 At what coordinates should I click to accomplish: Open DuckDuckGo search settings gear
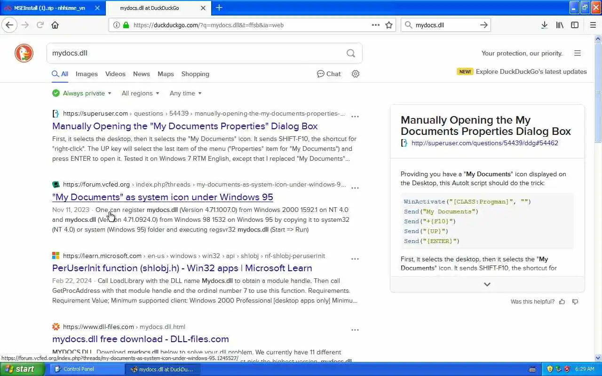point(356,74)
